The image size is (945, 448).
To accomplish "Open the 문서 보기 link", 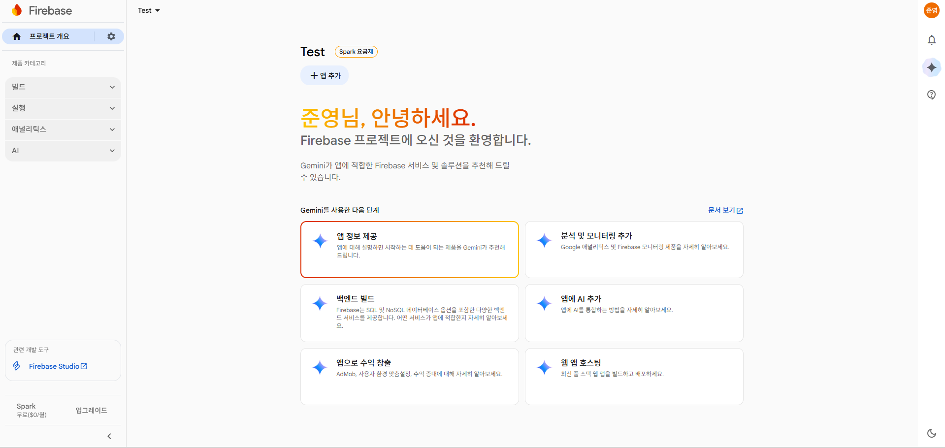I will [x=725, y=210].
